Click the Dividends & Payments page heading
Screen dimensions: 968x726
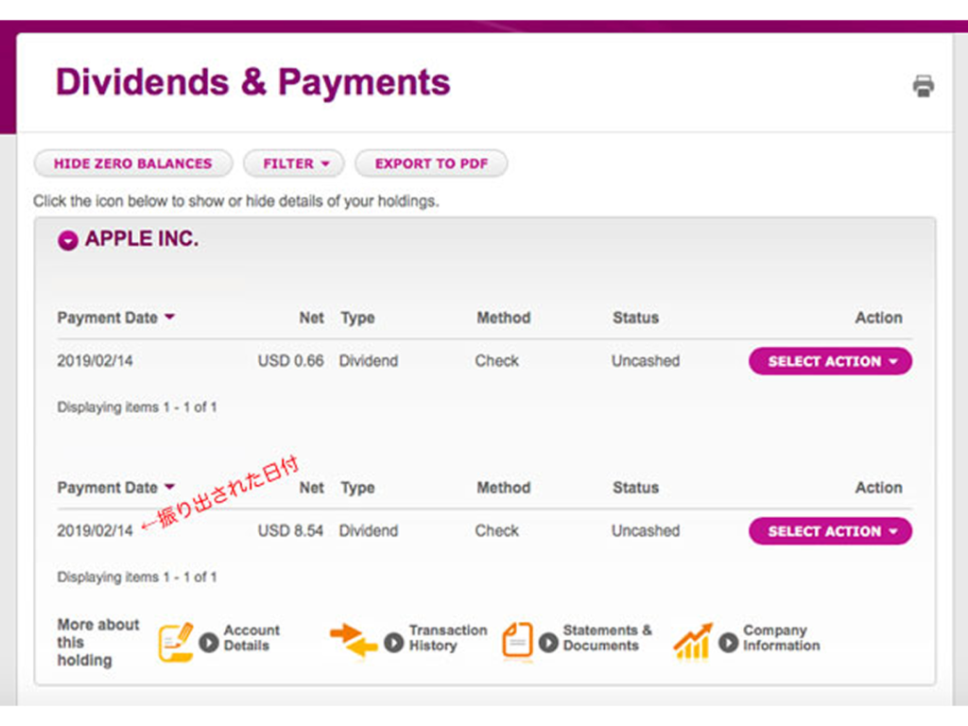point(253,82)
